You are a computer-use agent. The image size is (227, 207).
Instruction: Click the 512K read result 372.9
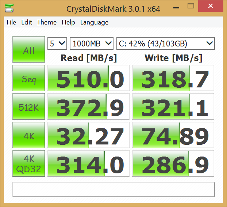click(x=88, y=106)
